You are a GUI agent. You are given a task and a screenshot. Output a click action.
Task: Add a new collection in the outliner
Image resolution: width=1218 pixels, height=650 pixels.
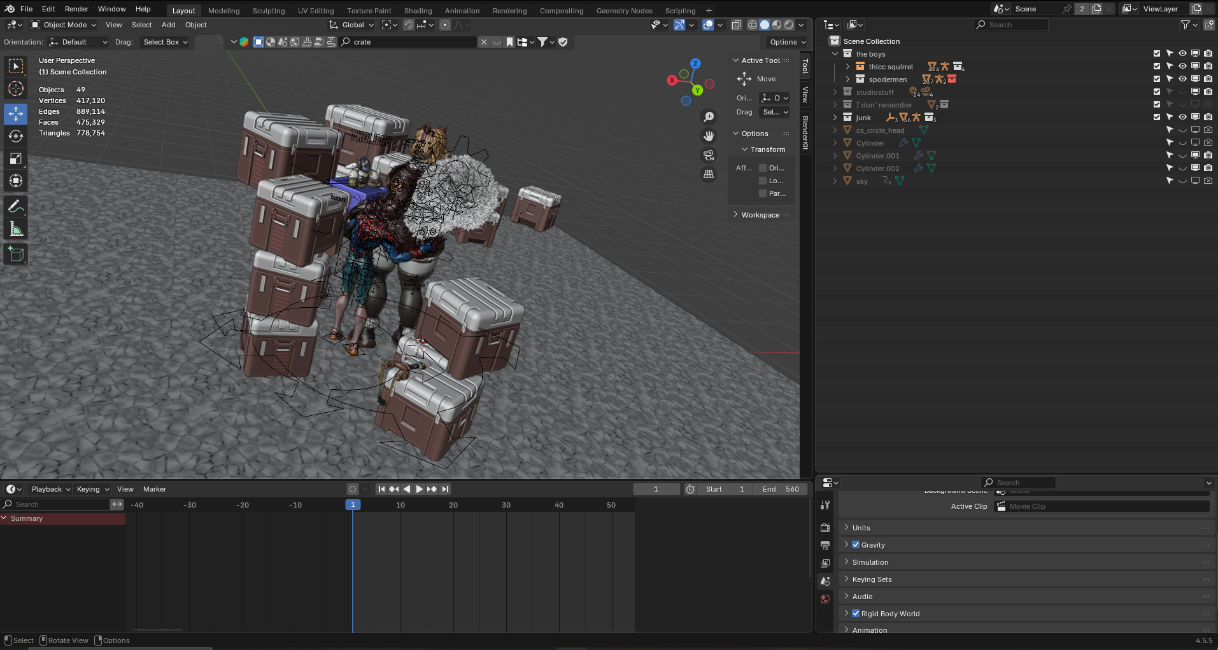pyautogui.click(x=1208, y=25)
